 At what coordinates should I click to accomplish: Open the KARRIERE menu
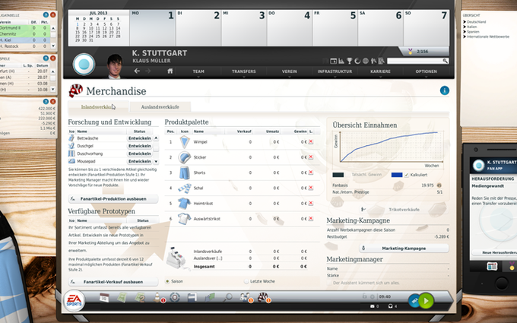pyautogui.click(x=380, y=71)
